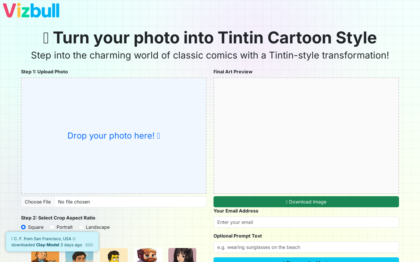This screenshot has width=420, height=262.
Task: Choose the Tintin cartoon style thumbnail
Action: 45,256
